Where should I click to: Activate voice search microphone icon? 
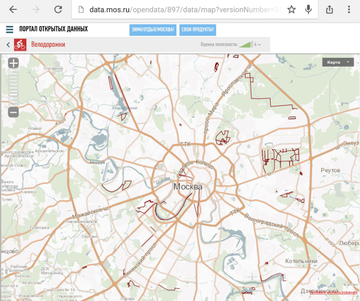click(x=308, y=9)
